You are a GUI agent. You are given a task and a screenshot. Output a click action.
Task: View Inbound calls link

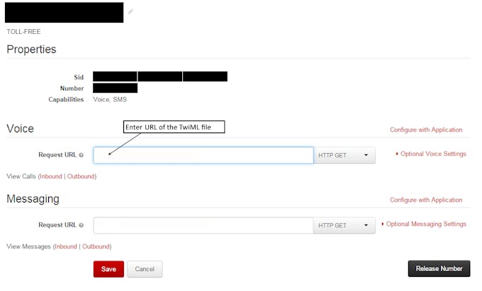coord(51,176)
